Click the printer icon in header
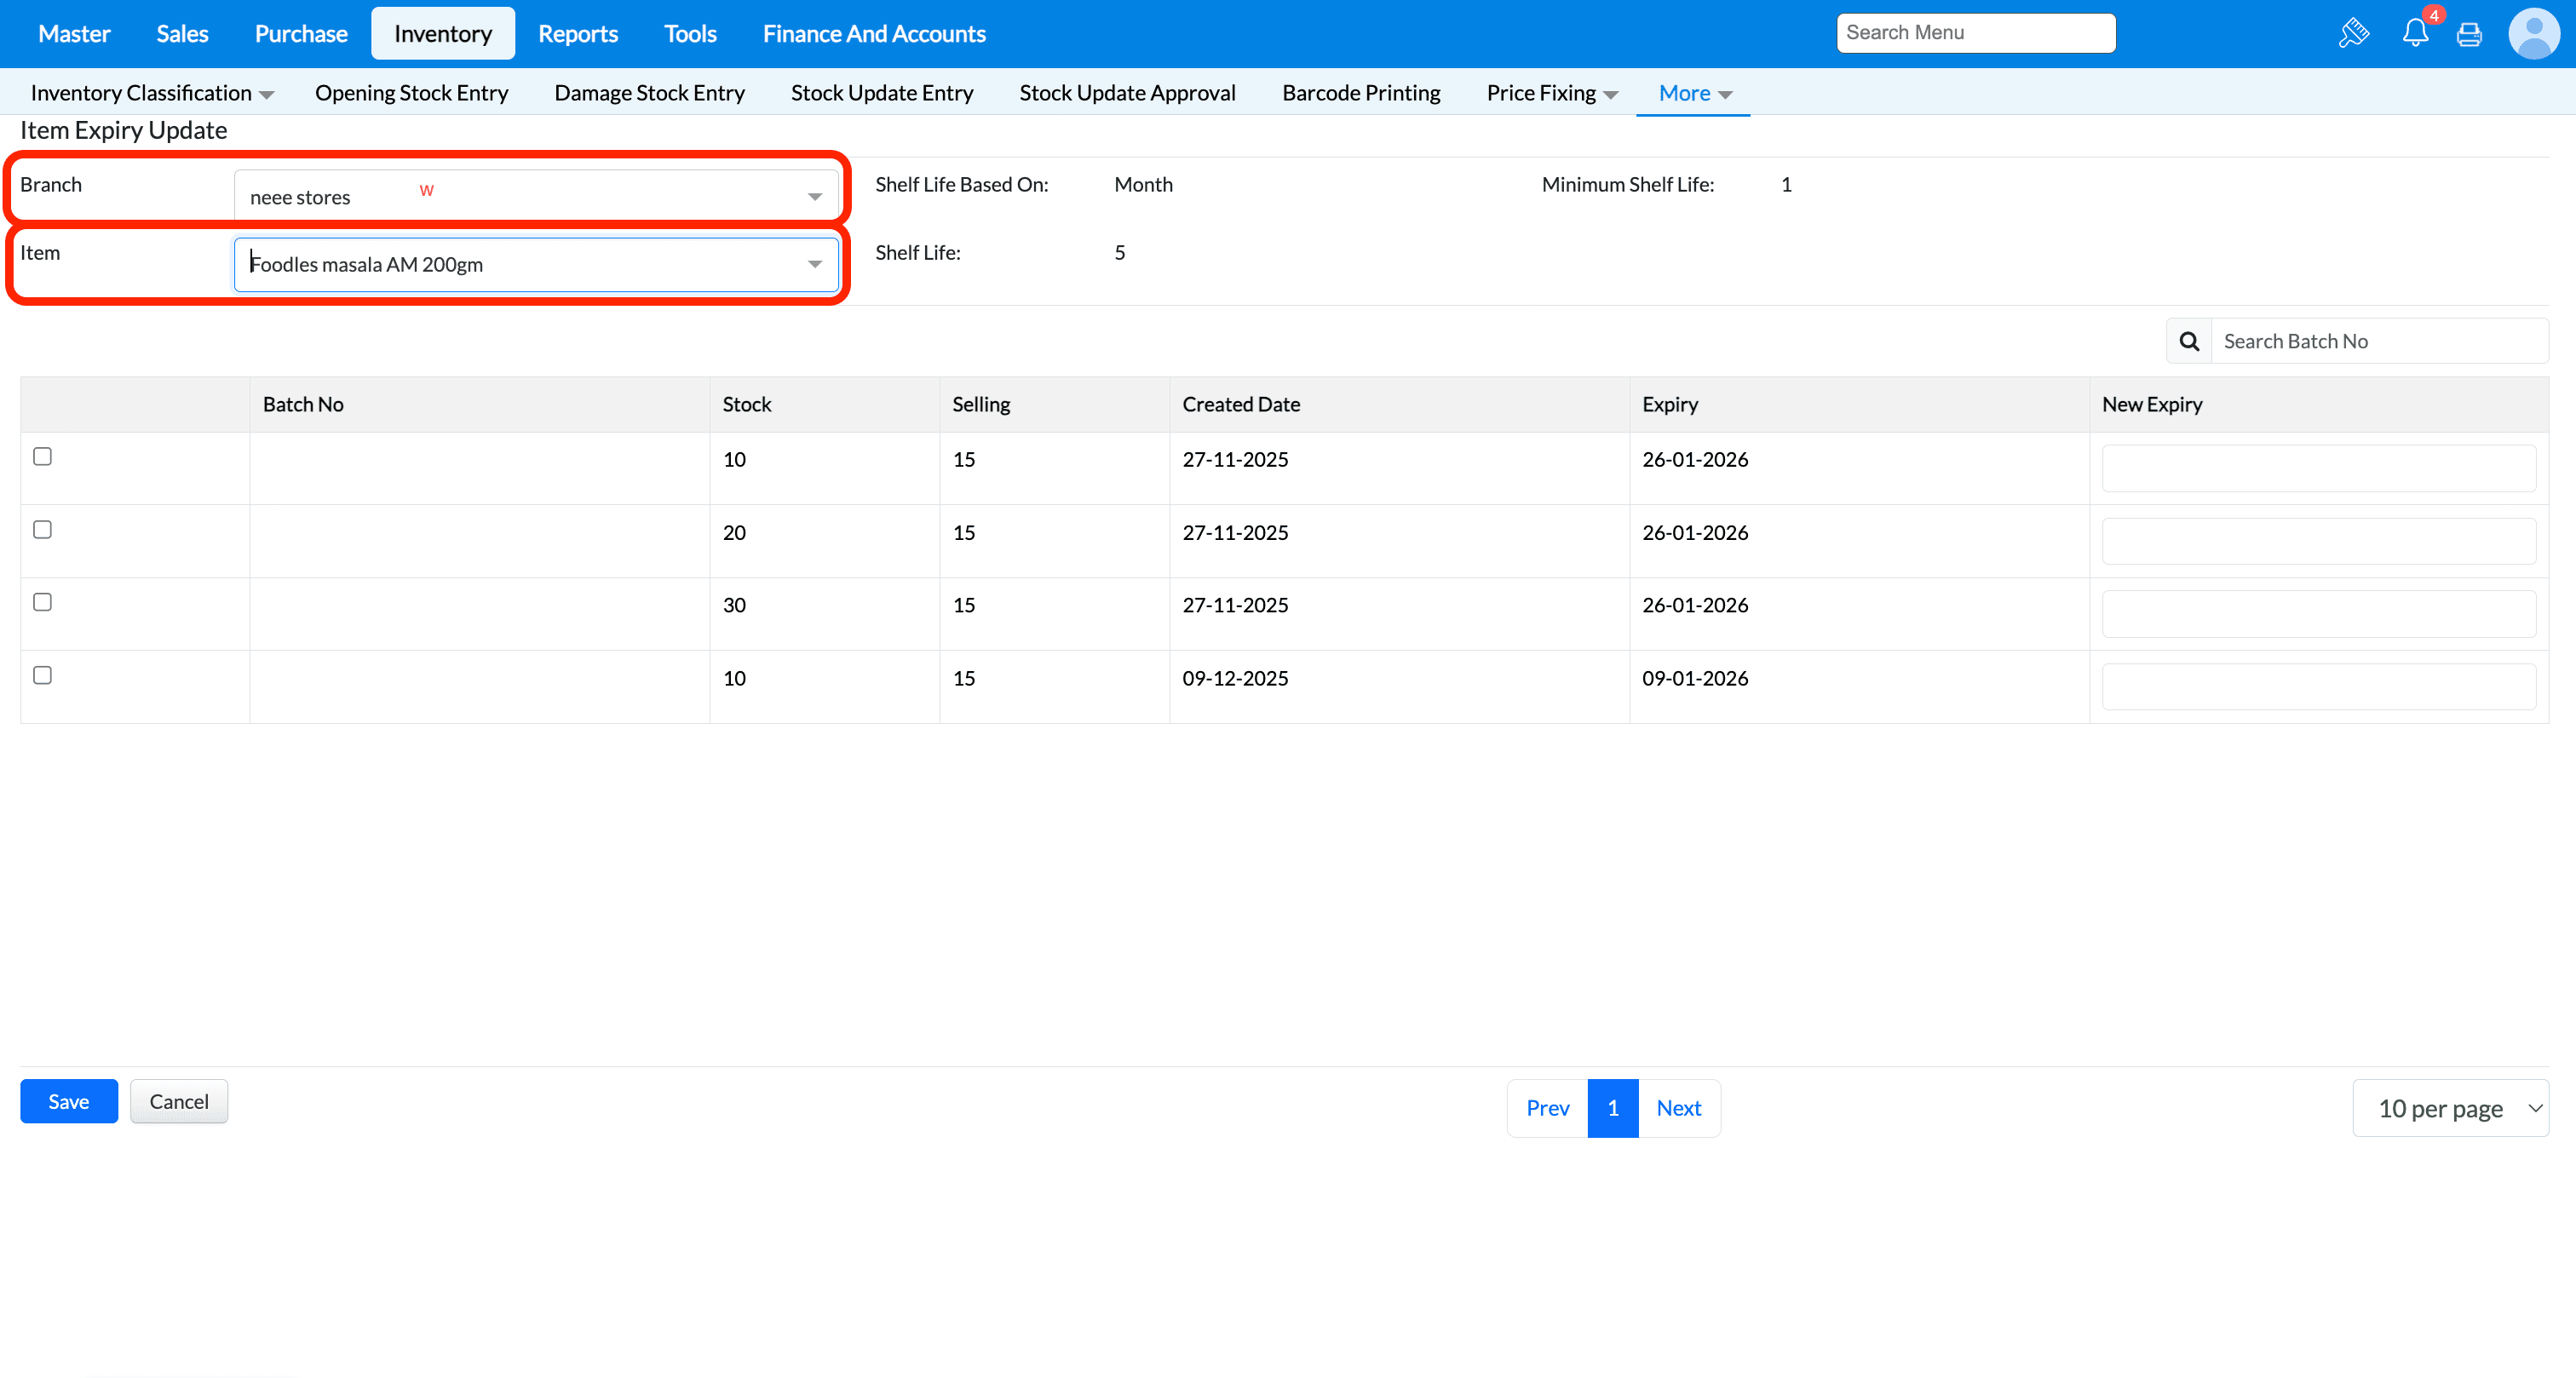 (x=2469, y=34)
